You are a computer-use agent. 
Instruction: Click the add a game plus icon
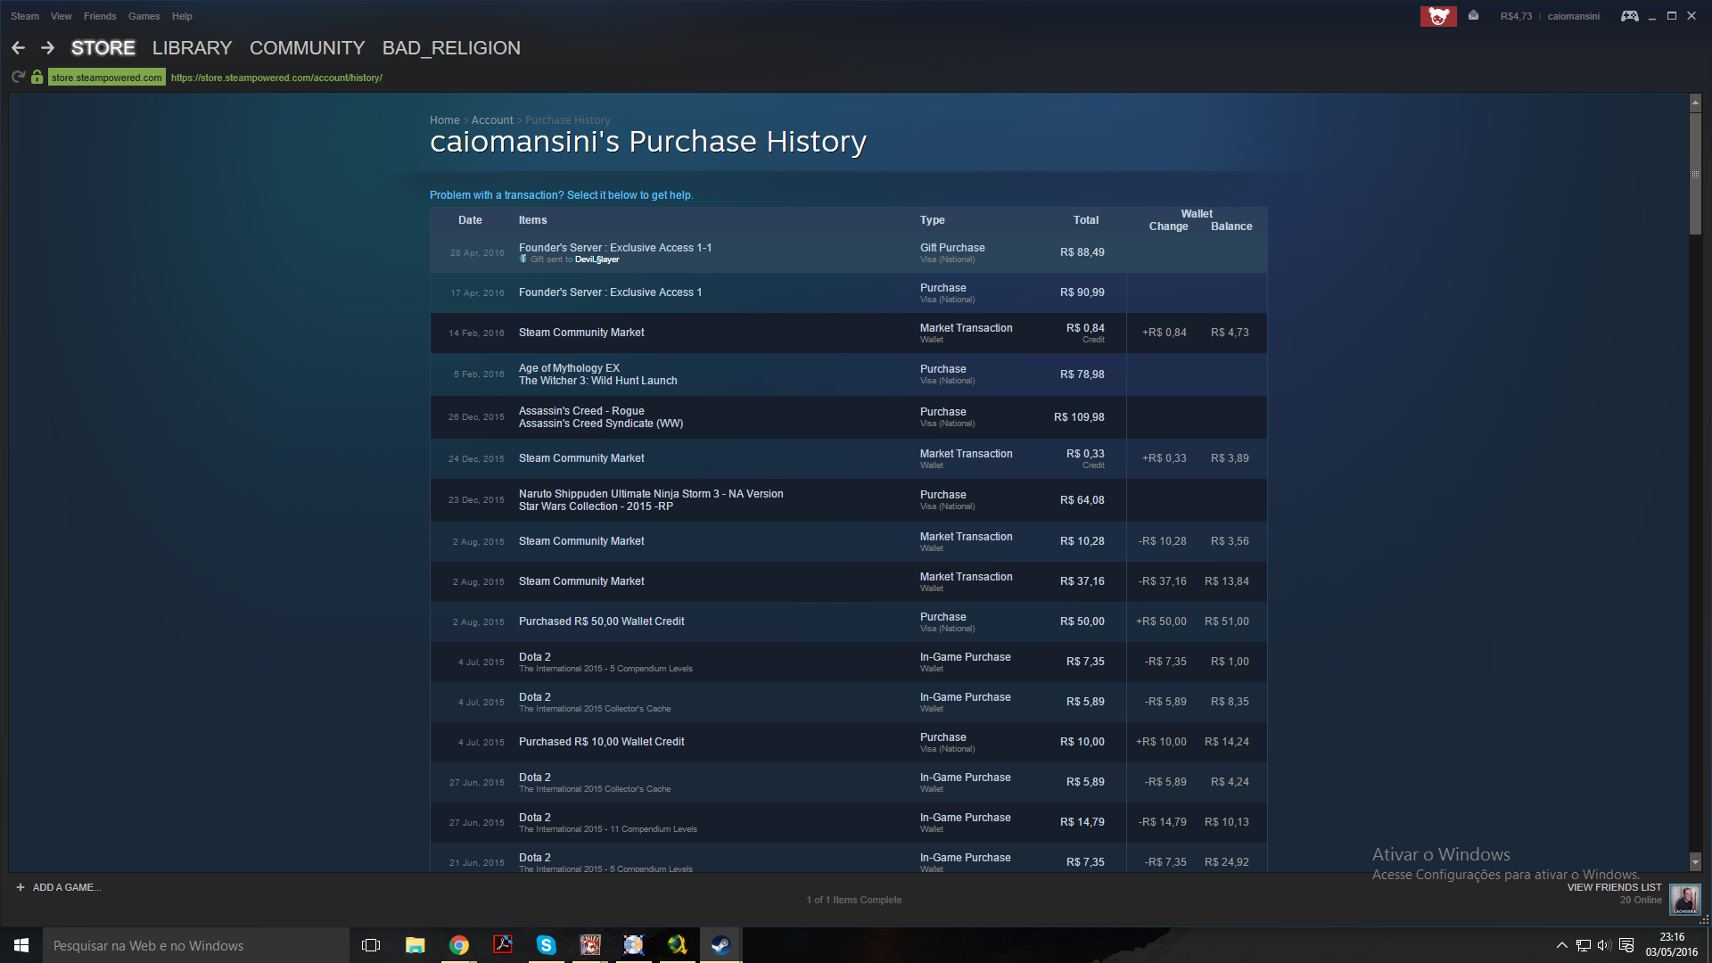pos(21,887)
